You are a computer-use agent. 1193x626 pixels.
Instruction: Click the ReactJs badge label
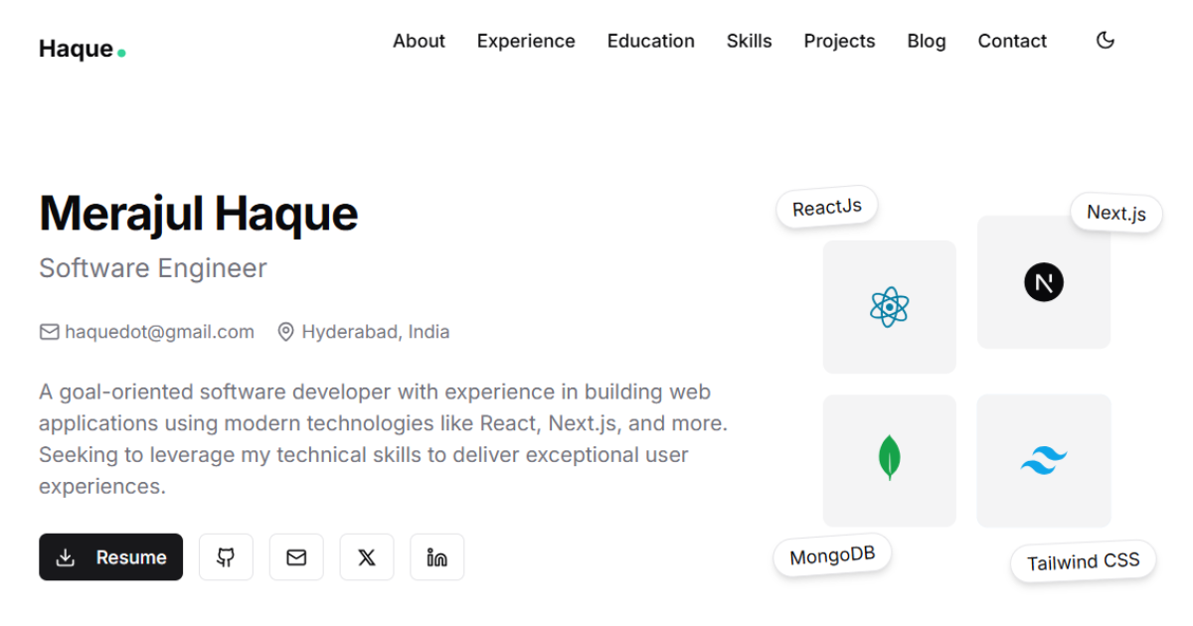pos(826,207)
